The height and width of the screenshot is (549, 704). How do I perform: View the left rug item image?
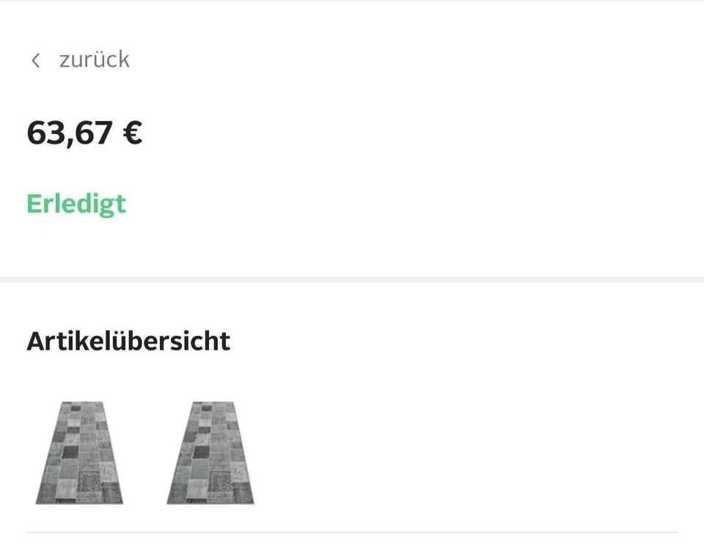coord(80,452)
